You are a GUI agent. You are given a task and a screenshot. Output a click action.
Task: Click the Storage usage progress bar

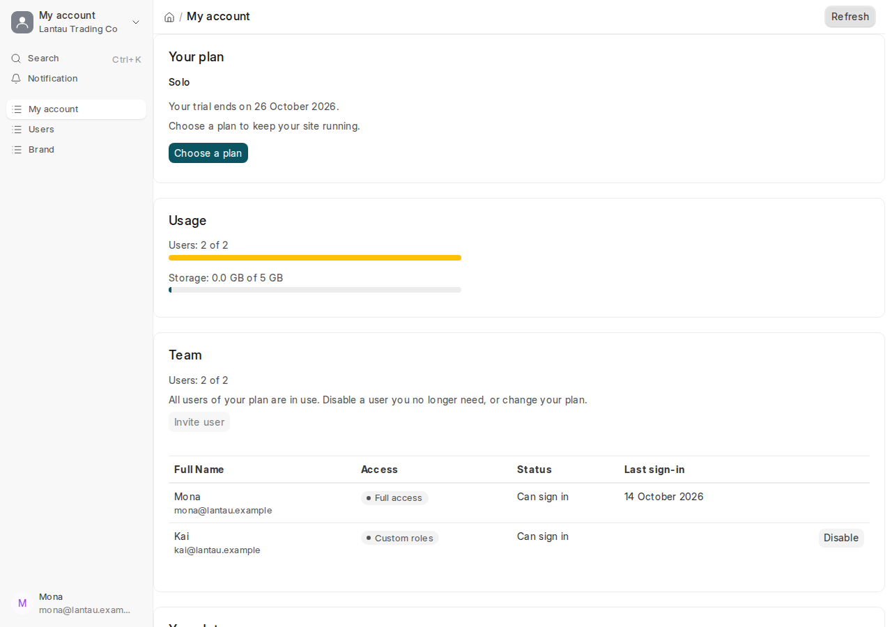tap(315, 290)
